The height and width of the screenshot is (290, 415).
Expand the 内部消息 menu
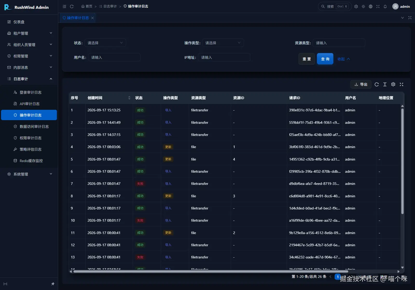tap(29, 67)
